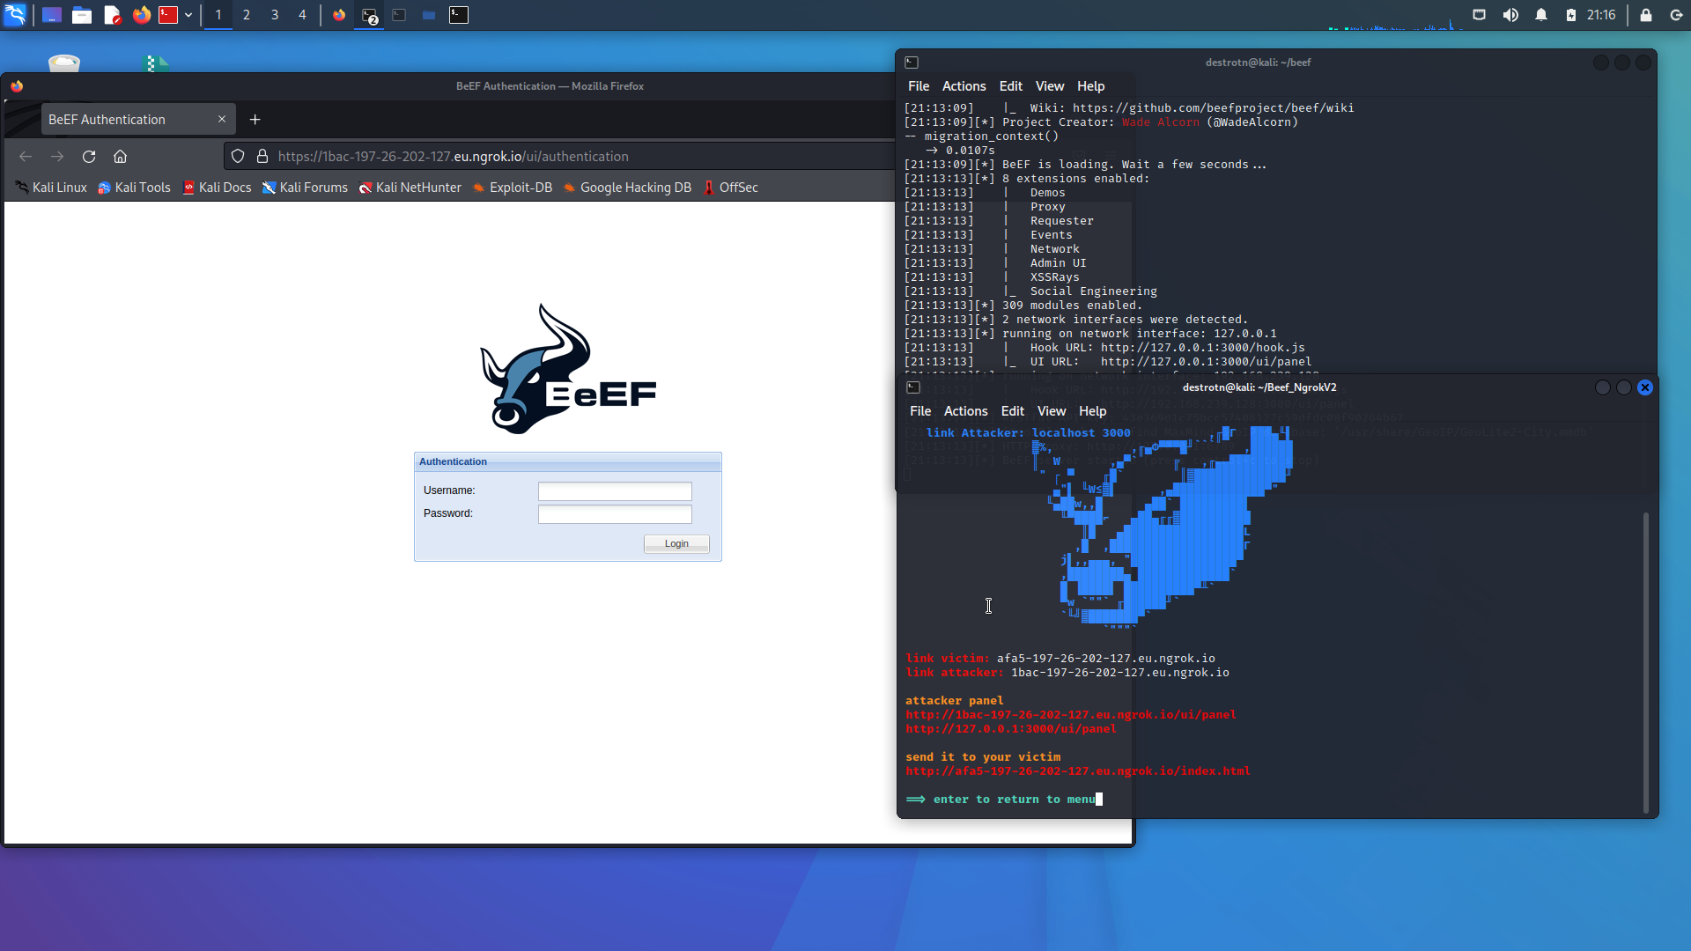Close the BeEF Authentication tab
The image size is (1691, 951).
tap(222, 119)
